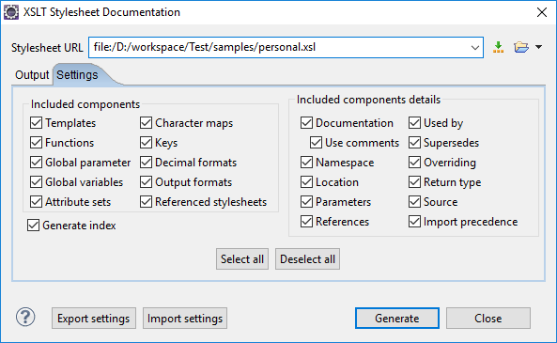Click the green download arrow icon

point(498,47)
